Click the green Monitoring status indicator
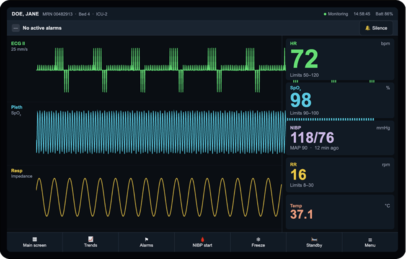Image resolution: width=406 pixels, height=259 pixels. coord(336,14)
